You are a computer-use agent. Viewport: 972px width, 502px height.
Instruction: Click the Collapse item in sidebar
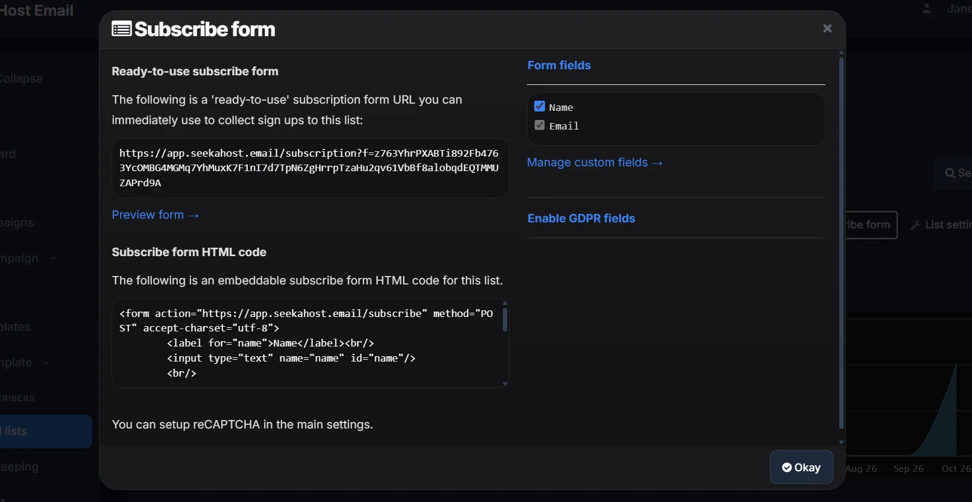[22, 78]
